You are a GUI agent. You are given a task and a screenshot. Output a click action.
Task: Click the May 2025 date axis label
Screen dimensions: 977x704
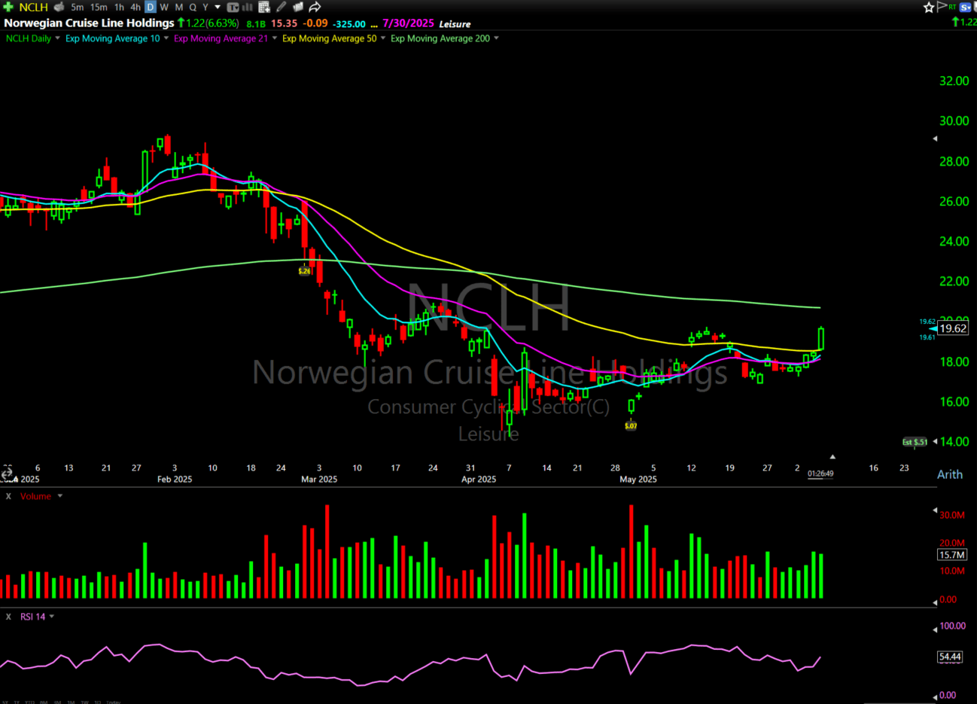(x=638, y=479)
